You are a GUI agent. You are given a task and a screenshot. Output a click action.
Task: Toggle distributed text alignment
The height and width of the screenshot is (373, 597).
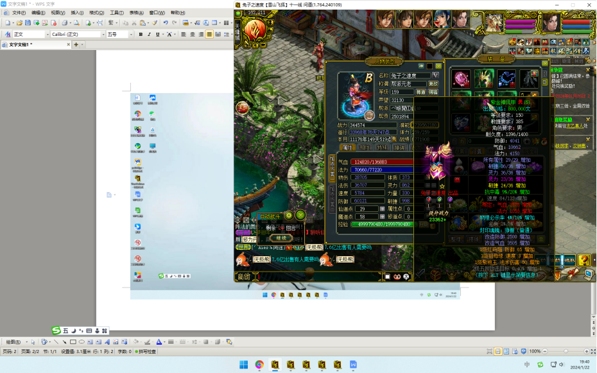coord(218,34)
